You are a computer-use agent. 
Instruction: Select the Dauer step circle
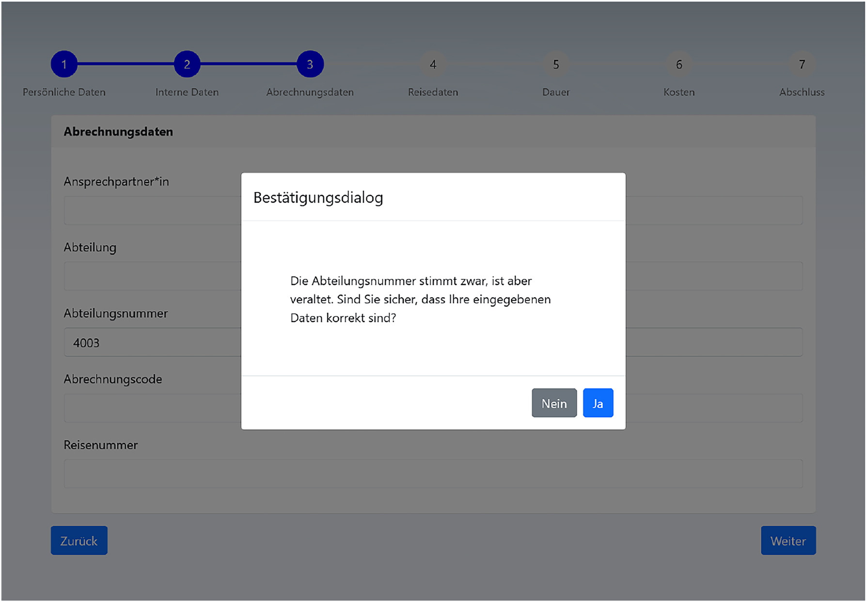click(555, 63)
